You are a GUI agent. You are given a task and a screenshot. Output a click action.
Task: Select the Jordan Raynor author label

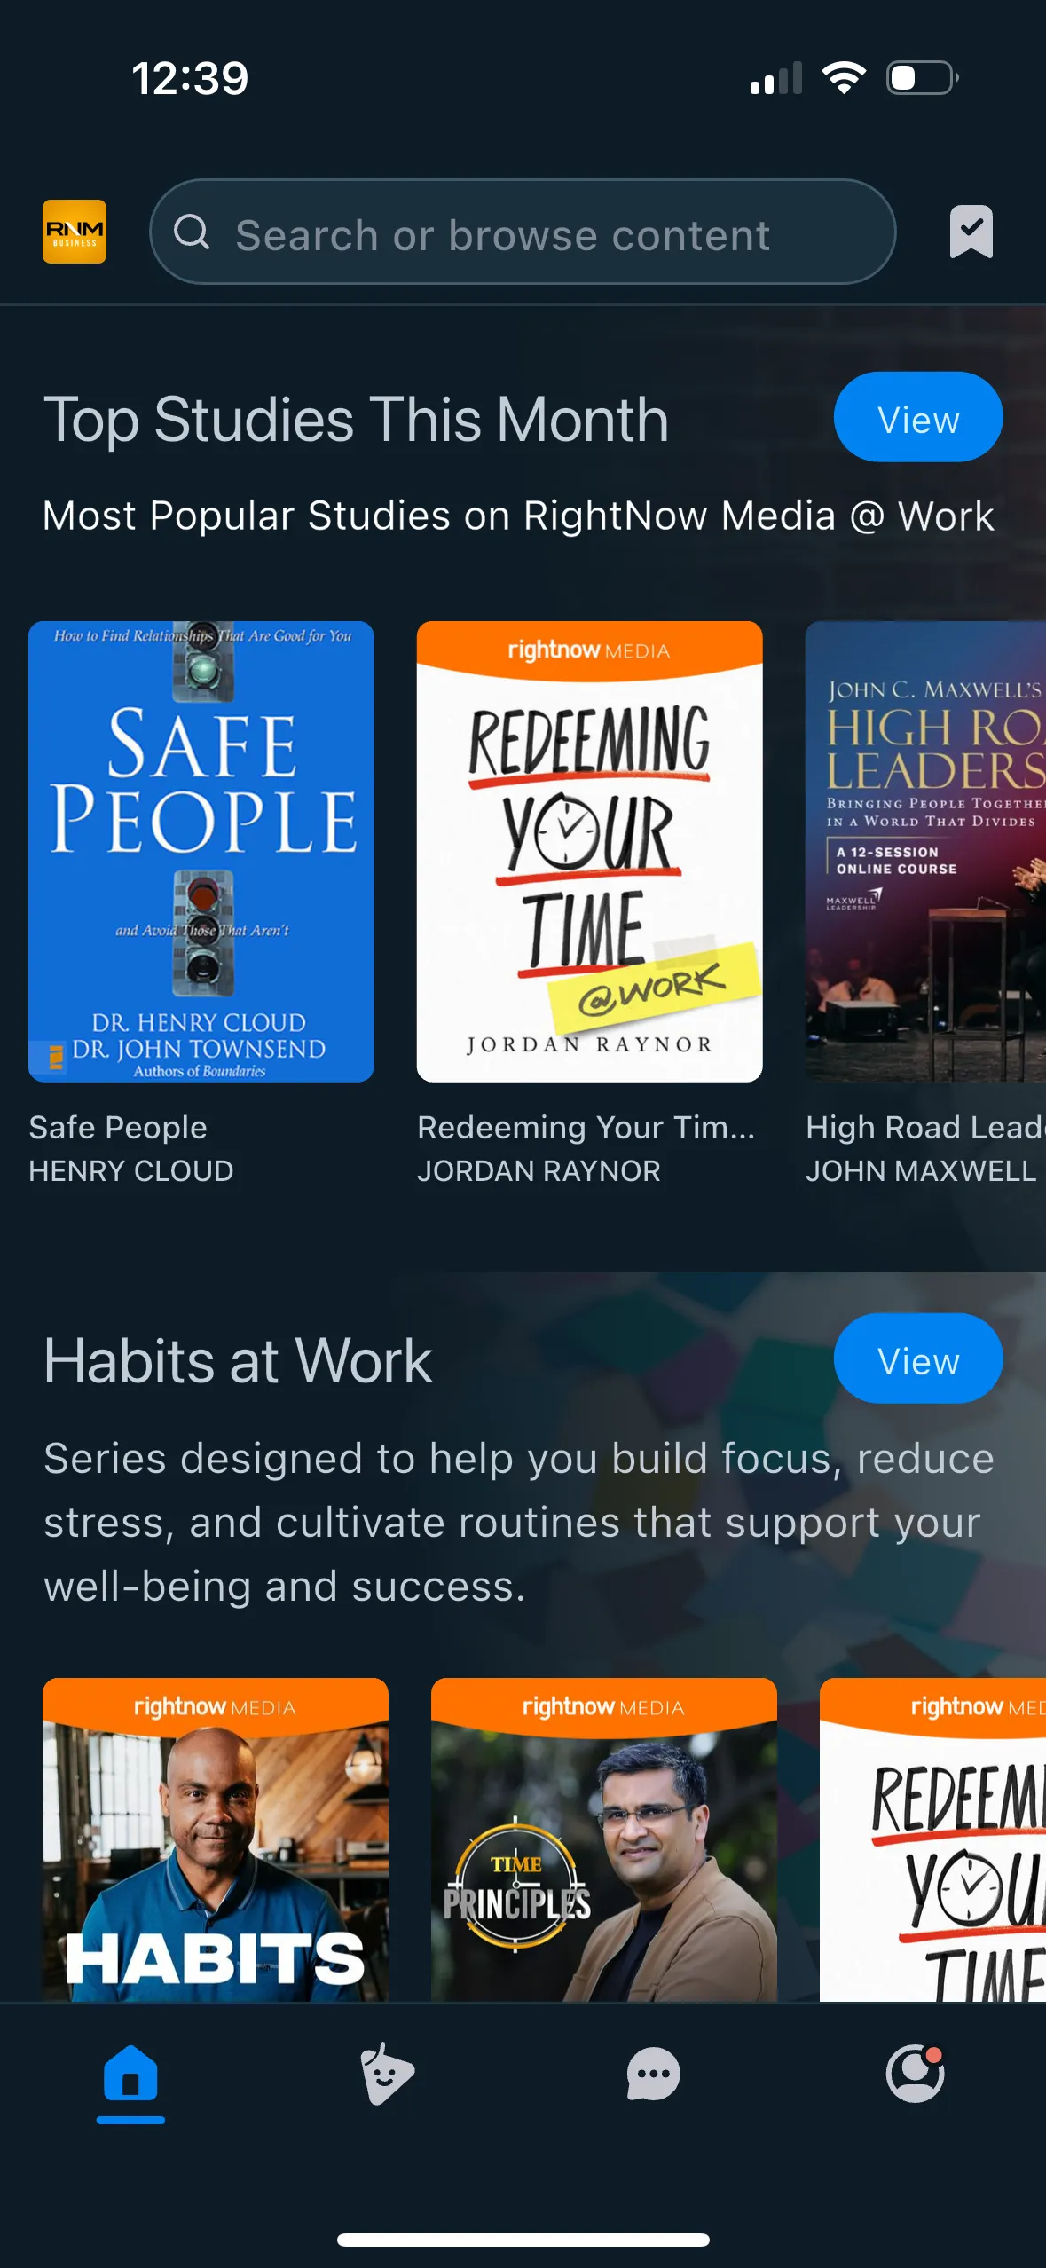[539, 1171]
